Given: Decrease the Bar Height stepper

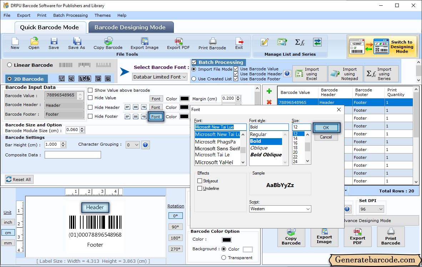Looking at the screenshot, I should (63, 146).
